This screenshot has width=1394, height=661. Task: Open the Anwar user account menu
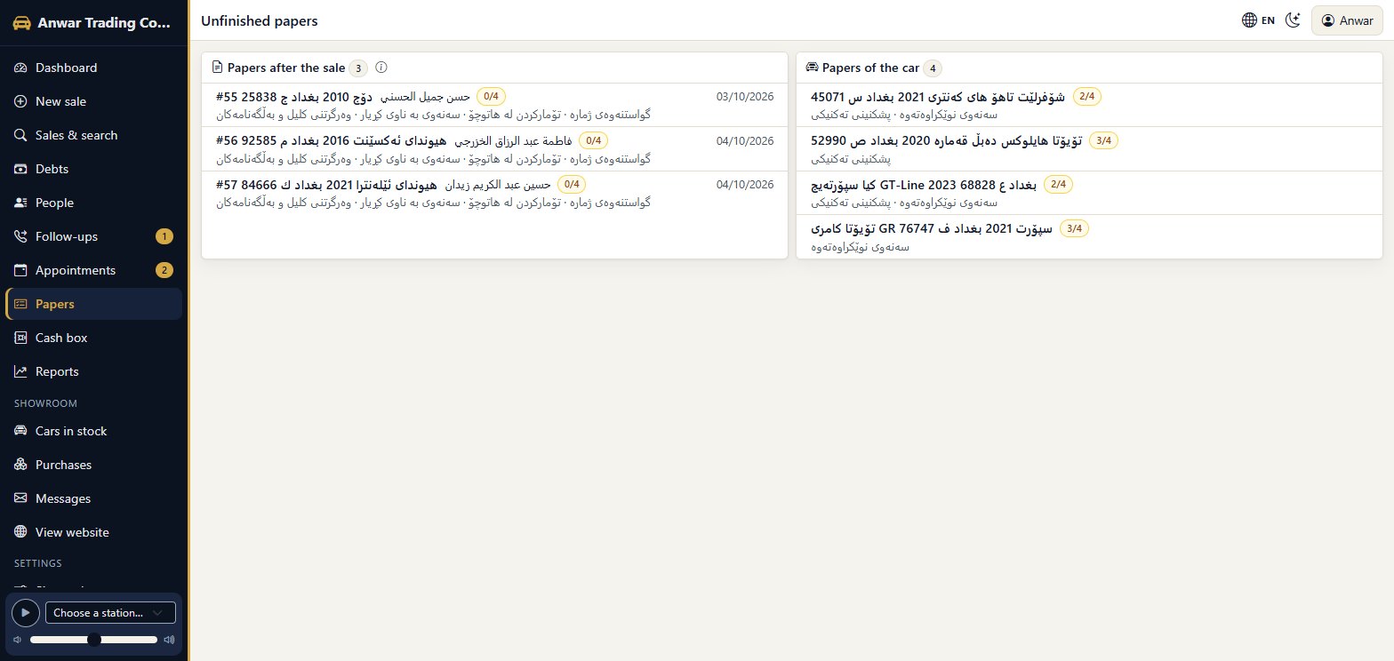click(1348, 20)
